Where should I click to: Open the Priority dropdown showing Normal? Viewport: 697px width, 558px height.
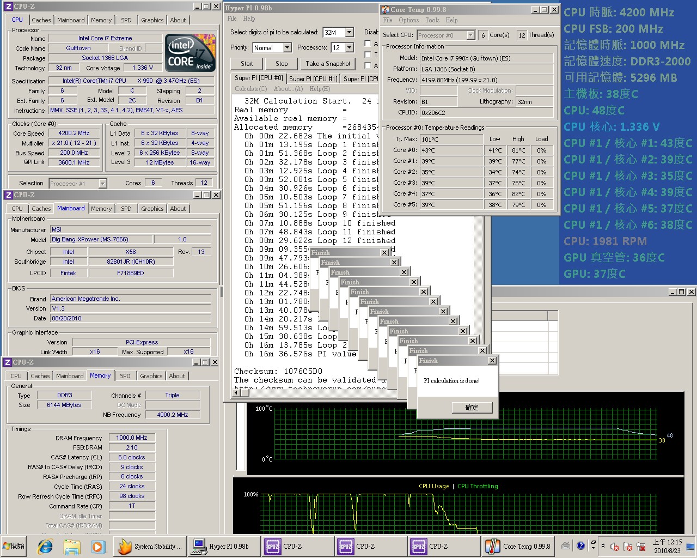click(x=288, y=48)
